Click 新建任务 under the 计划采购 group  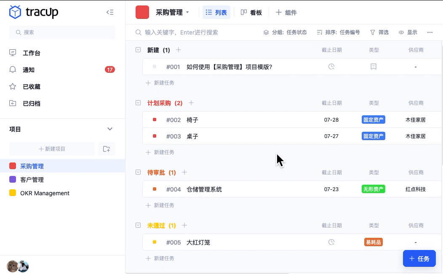coord(160,152)
